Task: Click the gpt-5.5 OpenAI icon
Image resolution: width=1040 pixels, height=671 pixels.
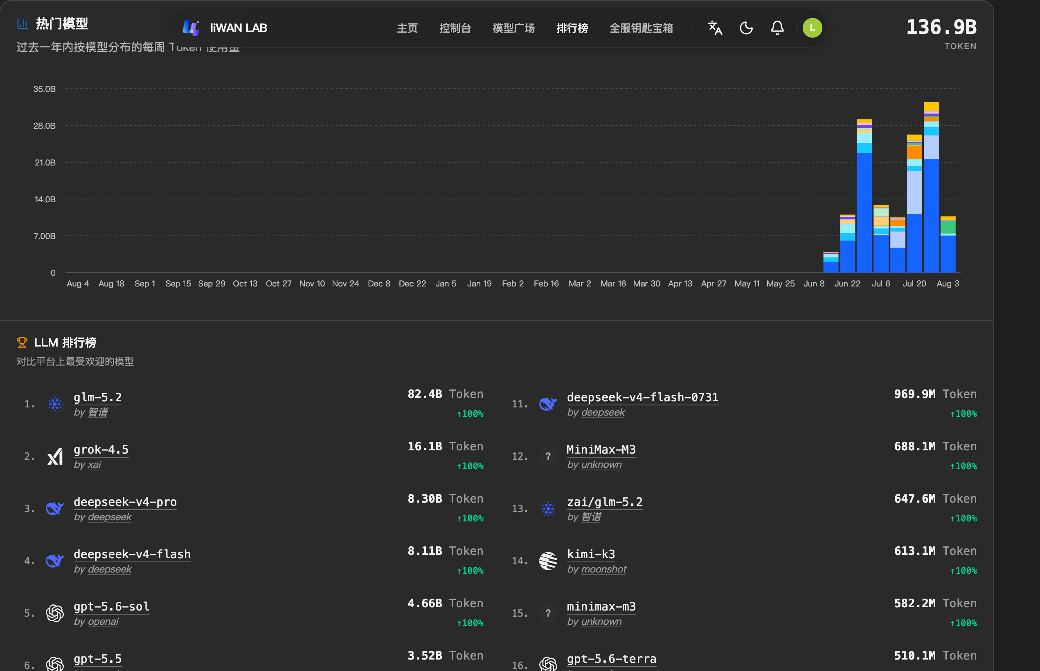Action: [55, 664]
